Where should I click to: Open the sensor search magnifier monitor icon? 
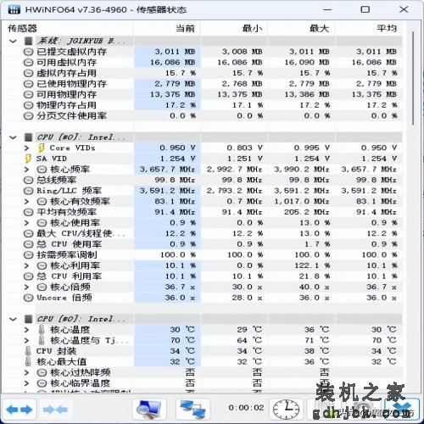pyautogui.click(x=149, y=410)
